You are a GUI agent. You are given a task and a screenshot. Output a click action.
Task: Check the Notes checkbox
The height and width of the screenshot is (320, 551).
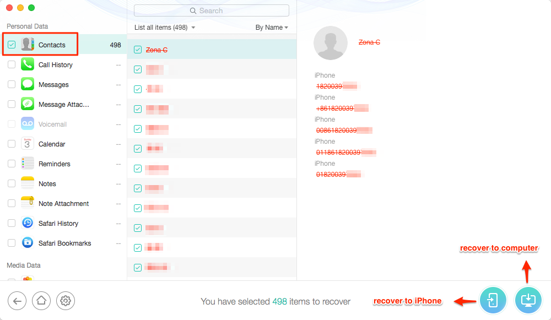12,183
